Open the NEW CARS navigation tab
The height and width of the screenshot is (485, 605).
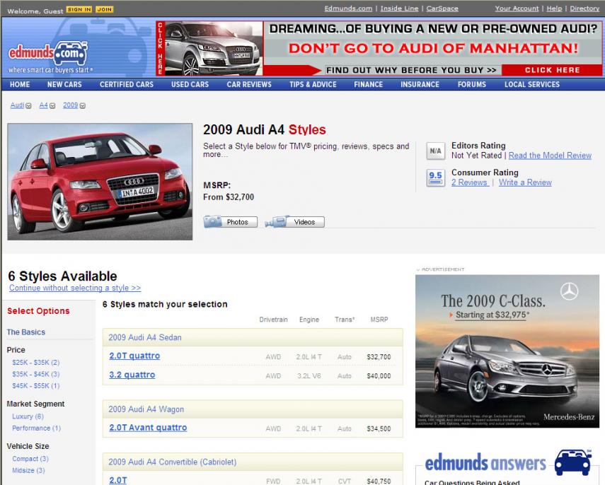tap(64, 84)
